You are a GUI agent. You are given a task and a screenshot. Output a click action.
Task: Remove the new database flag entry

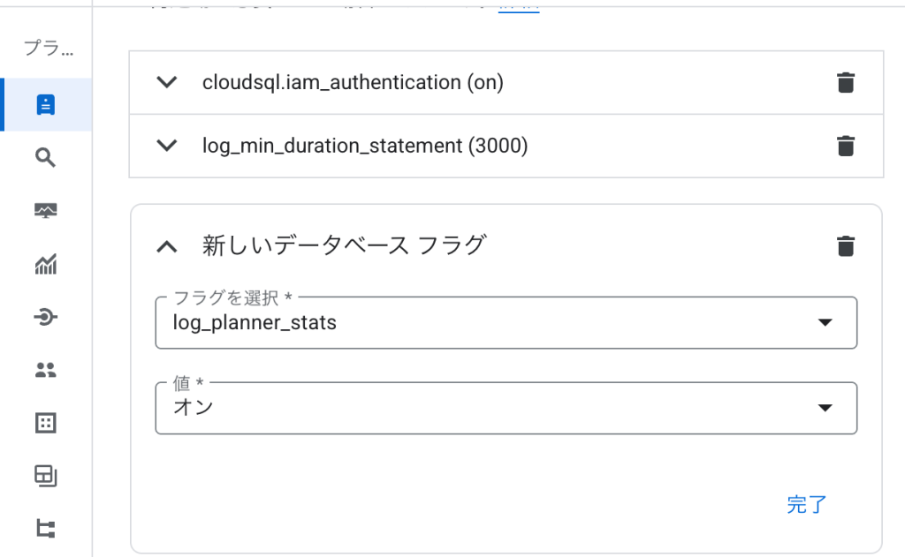pyautogui.click(x=846, y=246)
